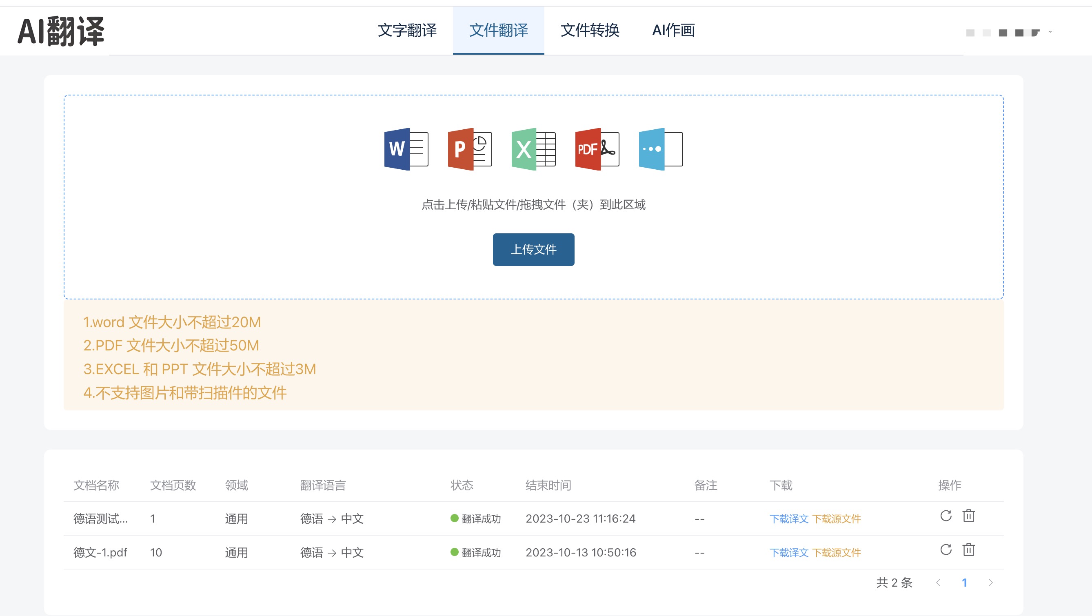This screenshot has width=1092, height=616.
Task: Select page 1 in pagination
Action: point(964,583)
